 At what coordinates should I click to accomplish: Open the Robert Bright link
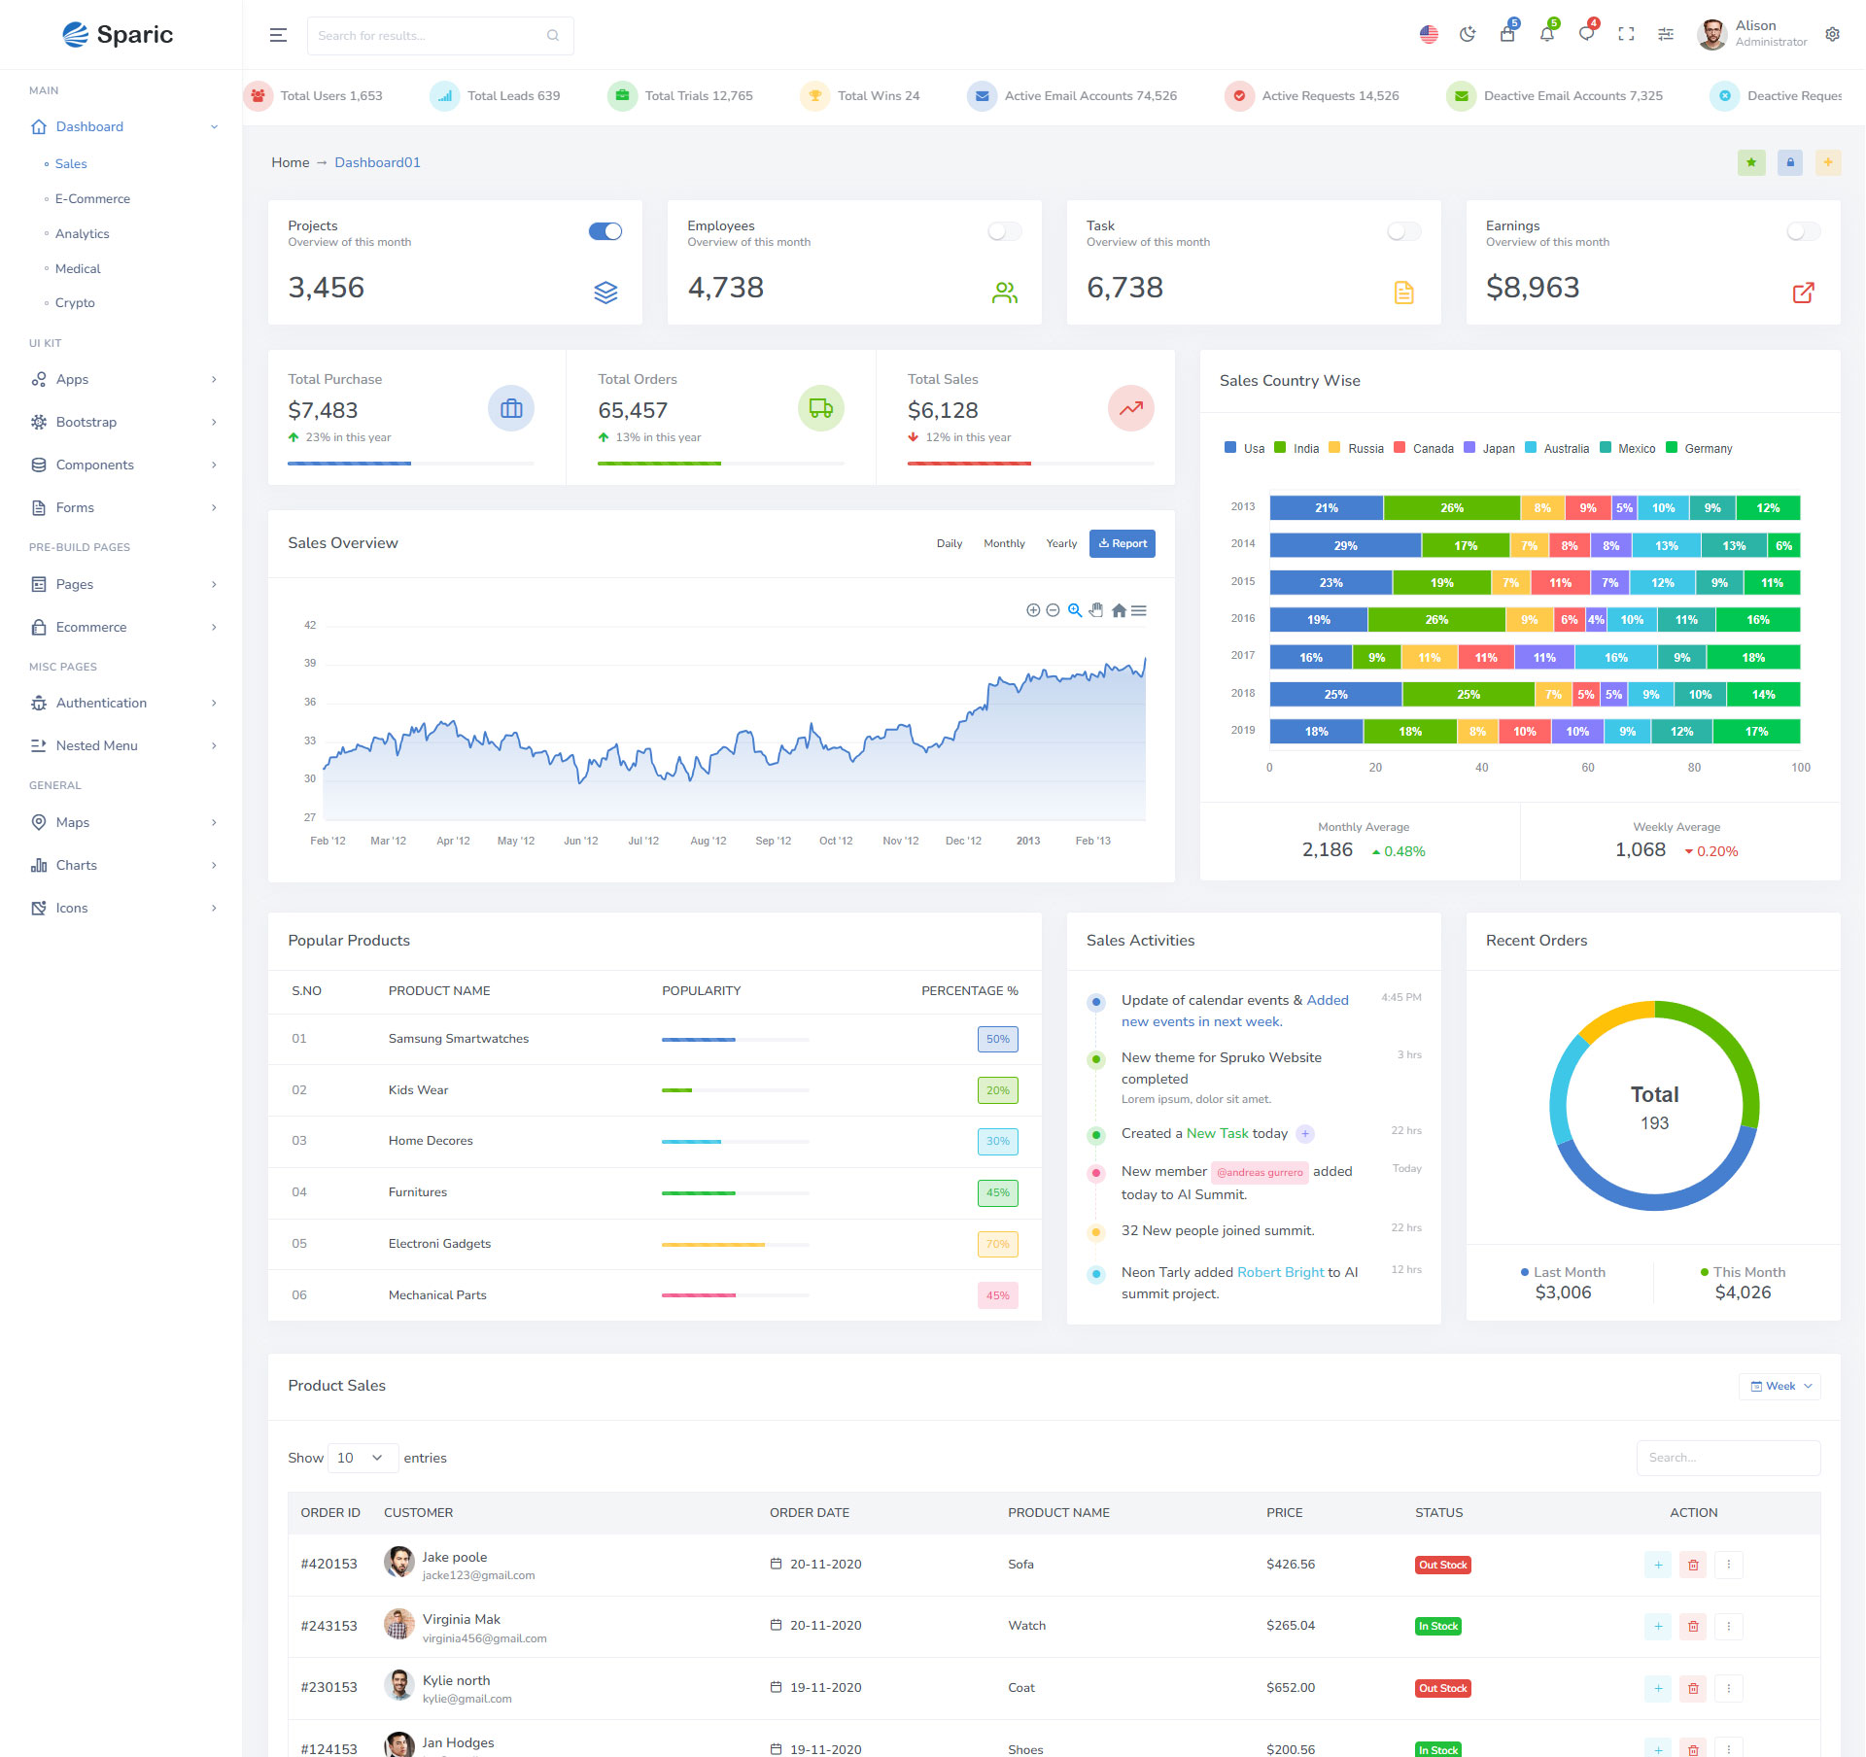1280,1272
